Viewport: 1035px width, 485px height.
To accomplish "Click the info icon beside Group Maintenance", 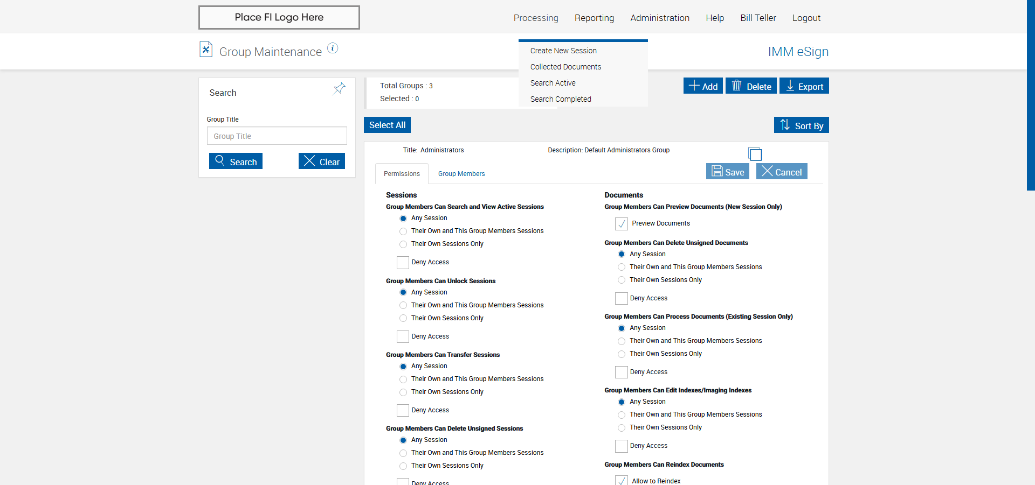I will pyautogui.click(x=333, y=48).
